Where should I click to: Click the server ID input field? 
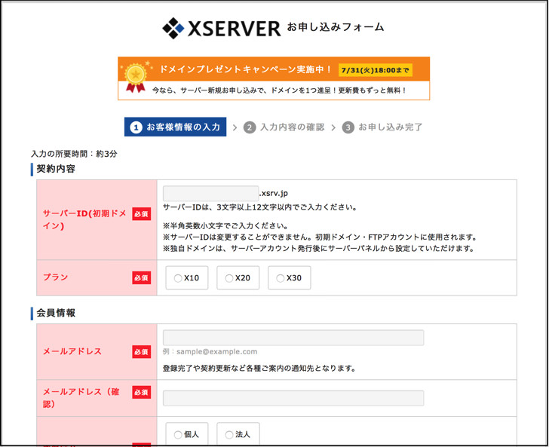click(211, 193)
